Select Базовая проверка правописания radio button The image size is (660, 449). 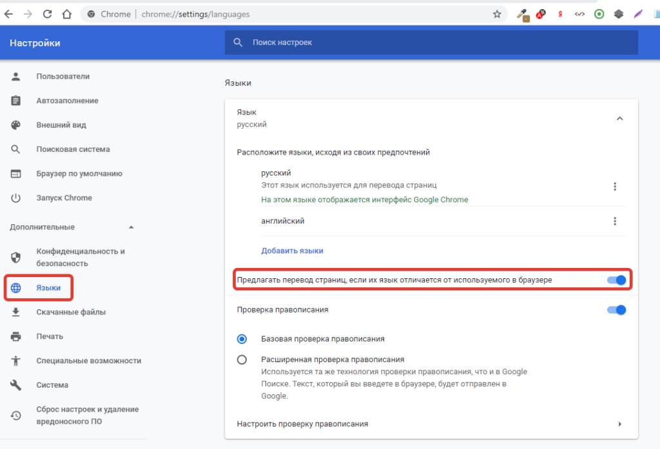[242, 339]
